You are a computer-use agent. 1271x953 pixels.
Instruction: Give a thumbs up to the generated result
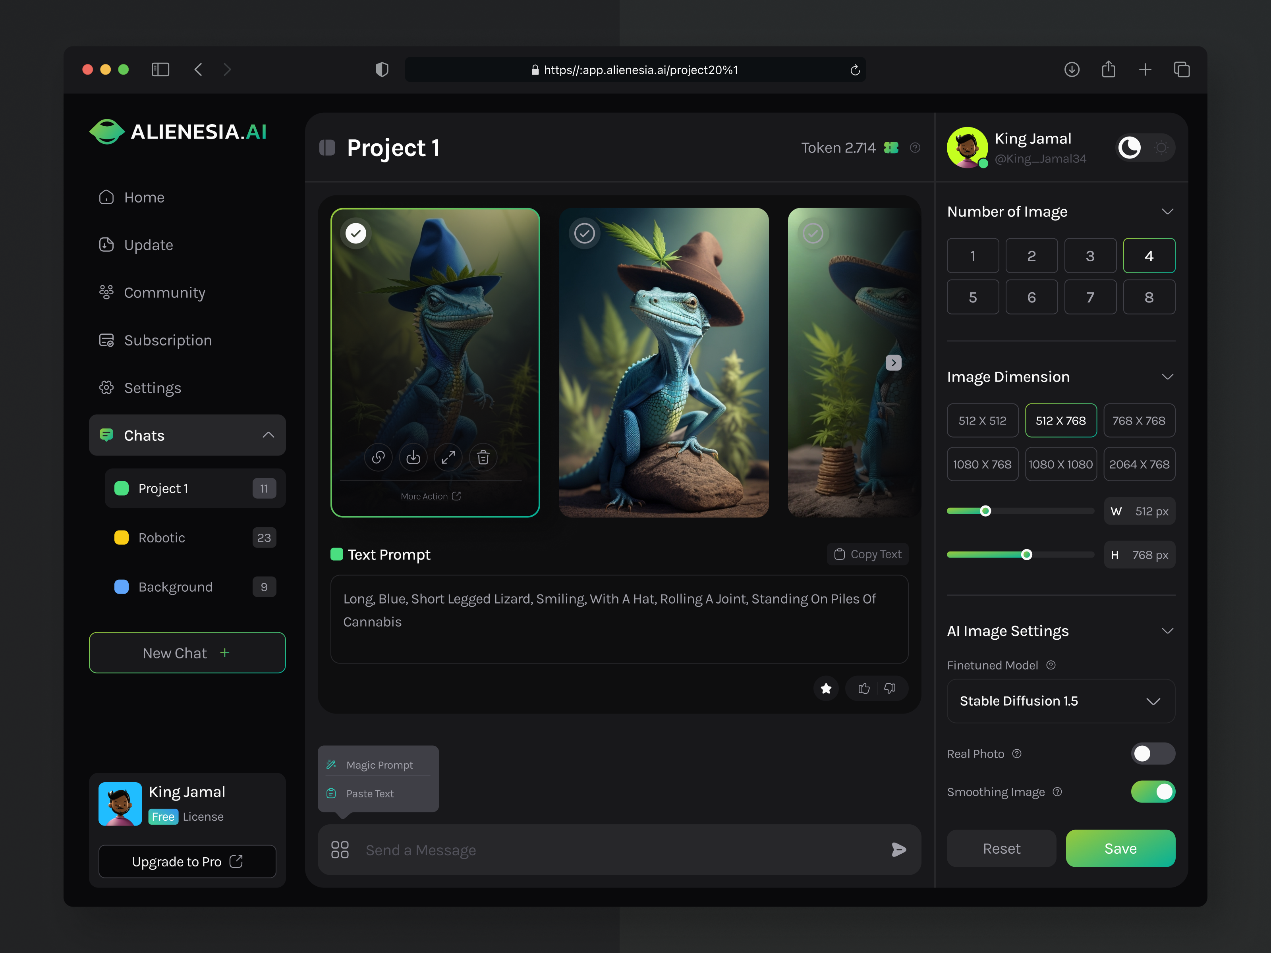pos(863,688)
